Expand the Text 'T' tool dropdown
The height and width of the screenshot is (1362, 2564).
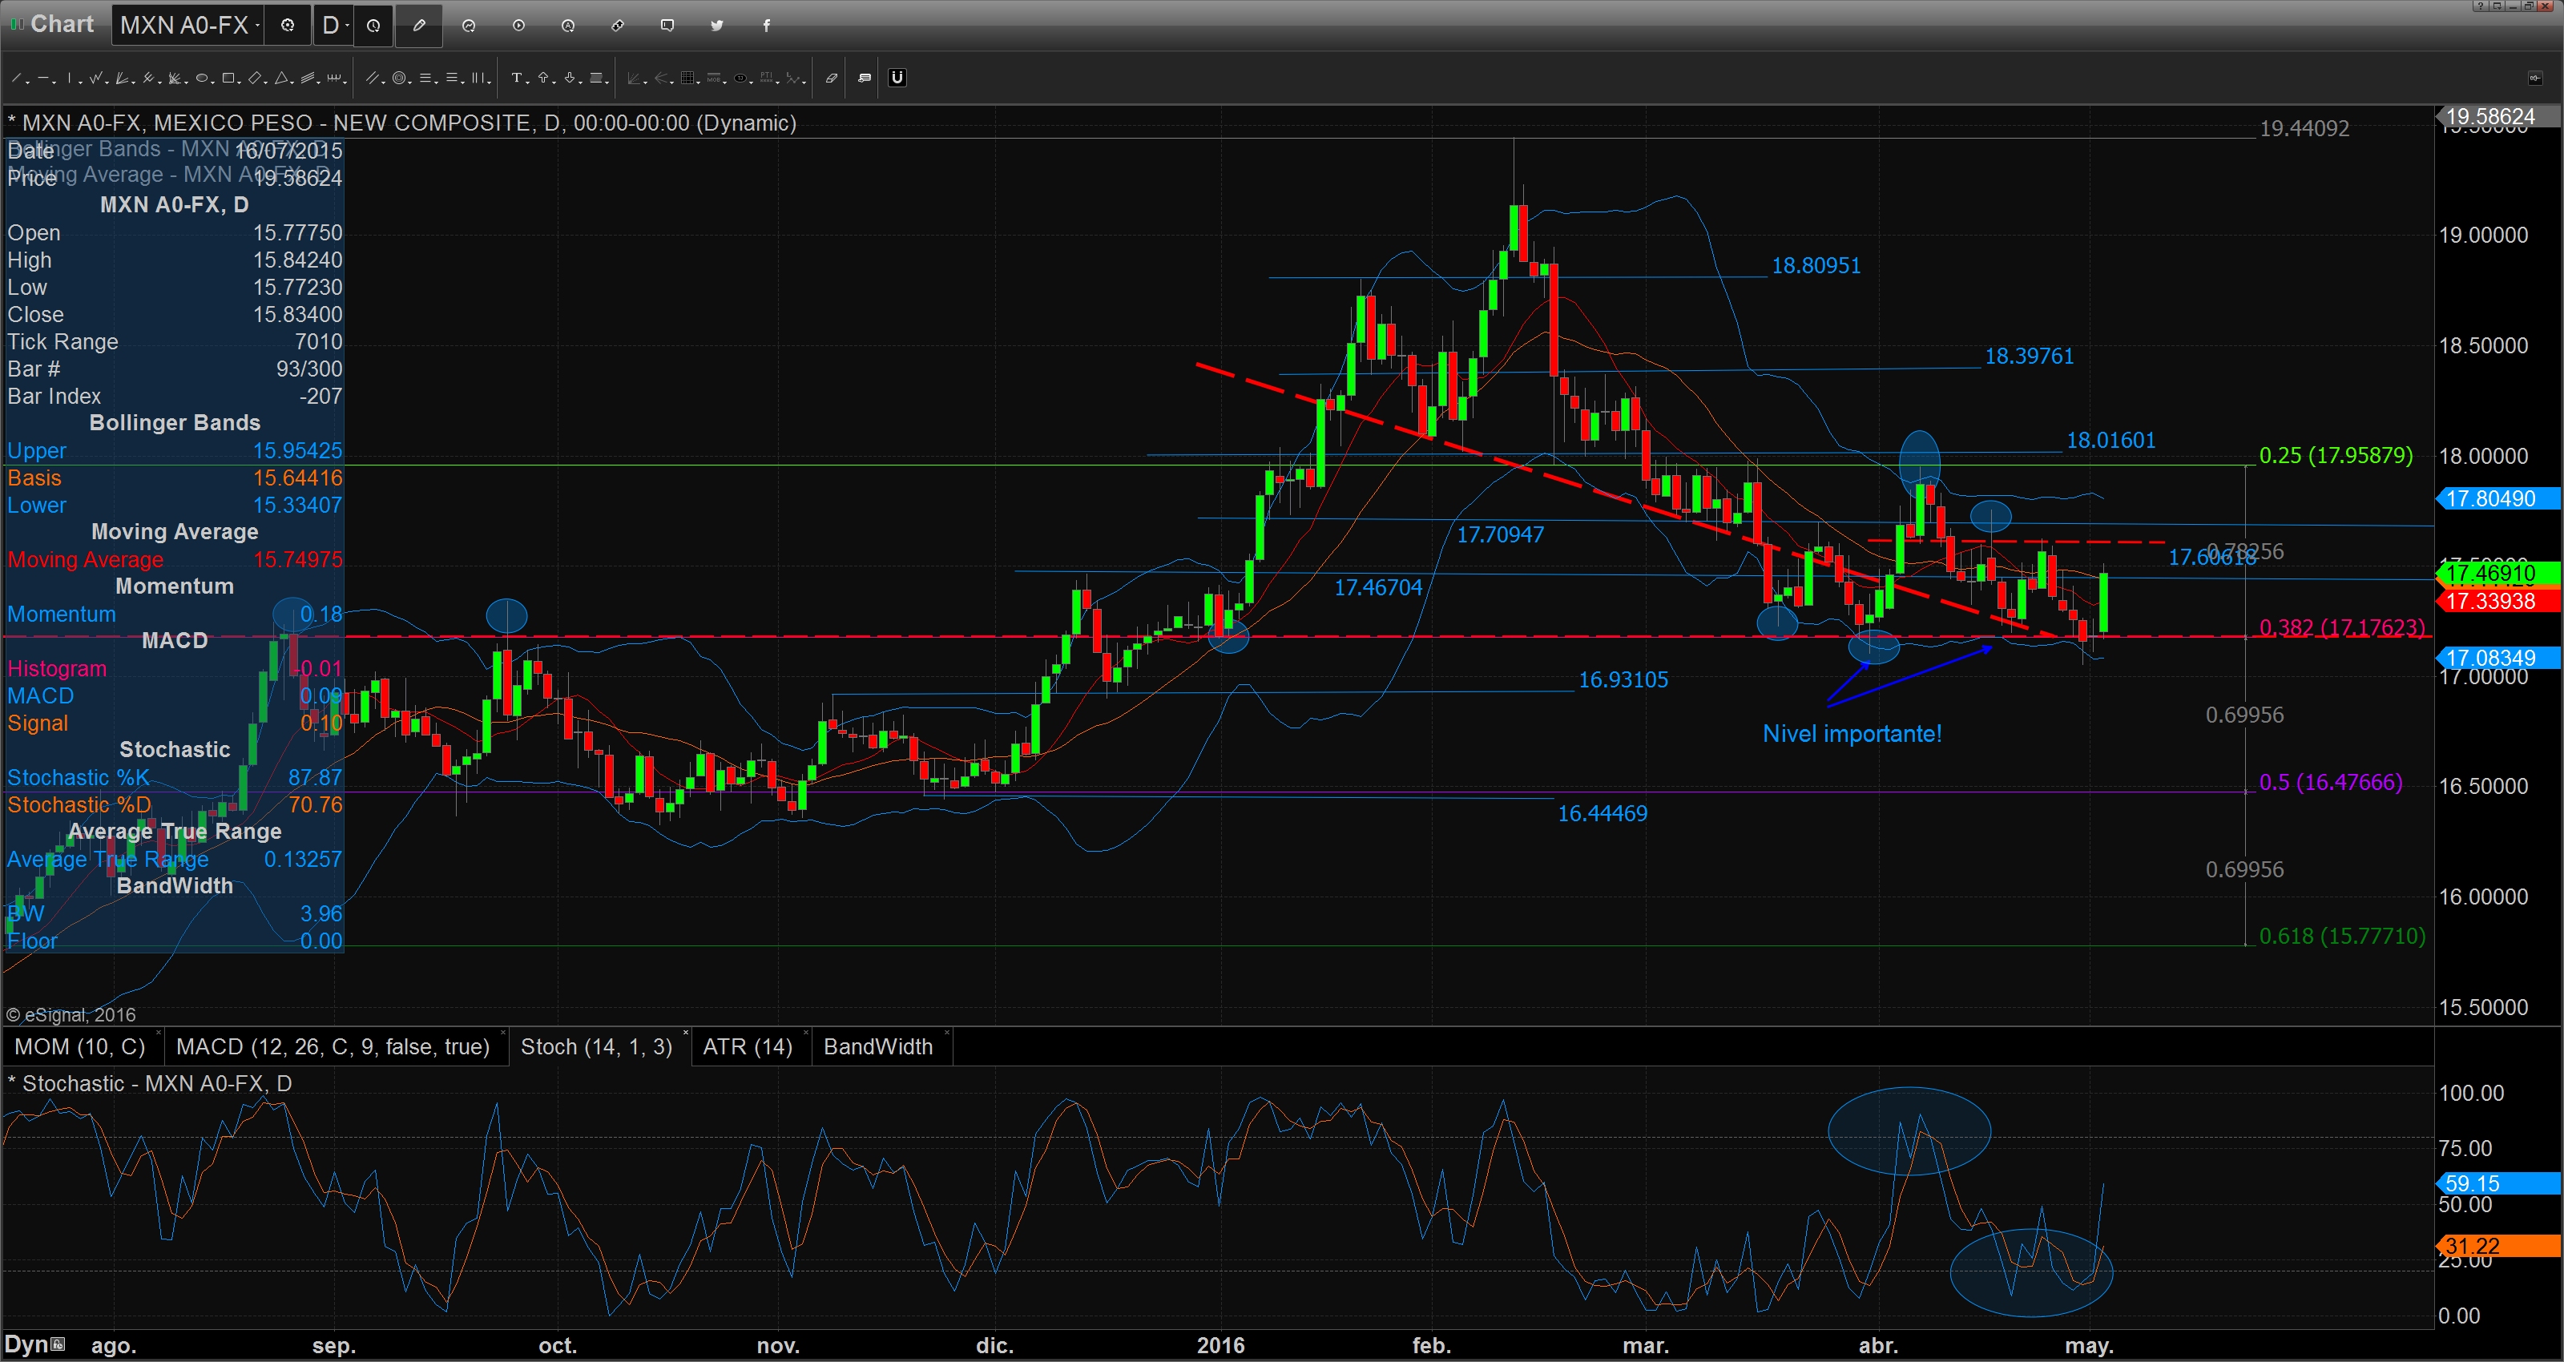tap(527, 83)
